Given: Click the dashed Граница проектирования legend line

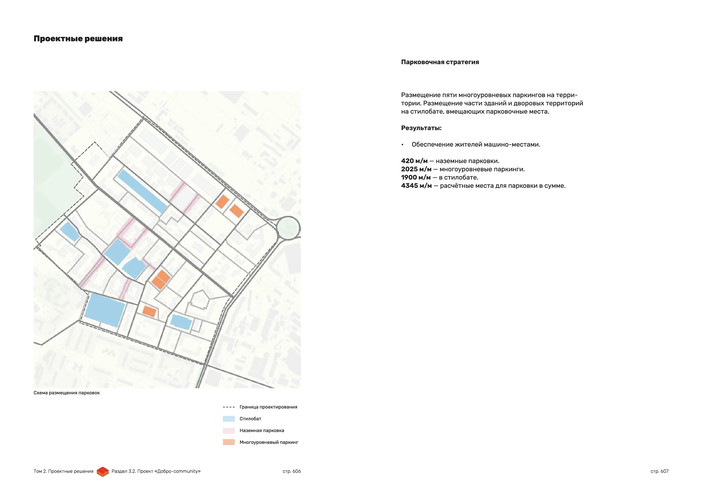Looking at the screenshot, I should 229,407.
